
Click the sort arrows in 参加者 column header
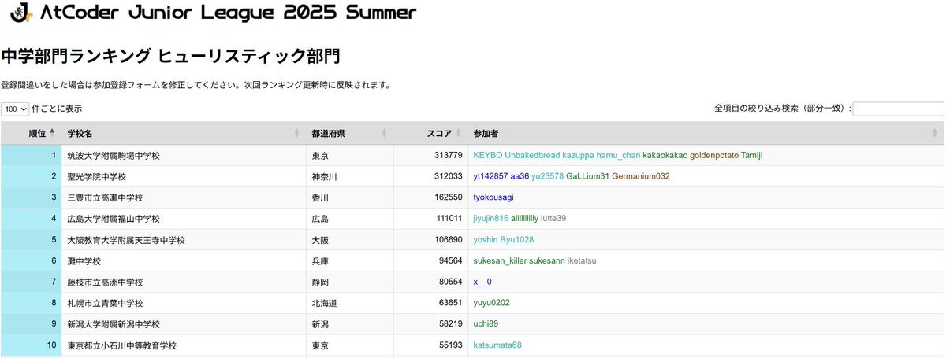[935, 133]
